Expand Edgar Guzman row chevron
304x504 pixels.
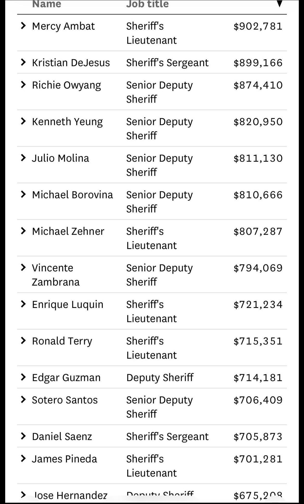[x=23, y=377]
